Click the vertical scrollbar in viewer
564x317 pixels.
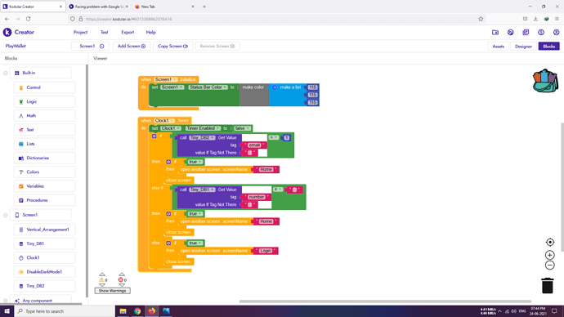pyautogui.click(x=562, y=187)
